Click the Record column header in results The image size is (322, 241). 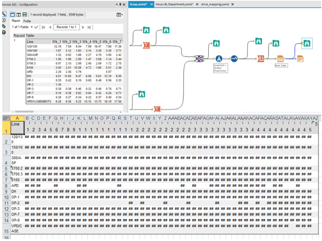pos(19,35)
